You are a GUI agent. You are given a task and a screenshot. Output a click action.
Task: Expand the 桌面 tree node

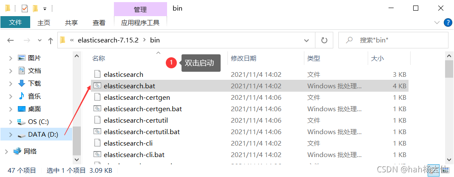[x=11, y=109]
